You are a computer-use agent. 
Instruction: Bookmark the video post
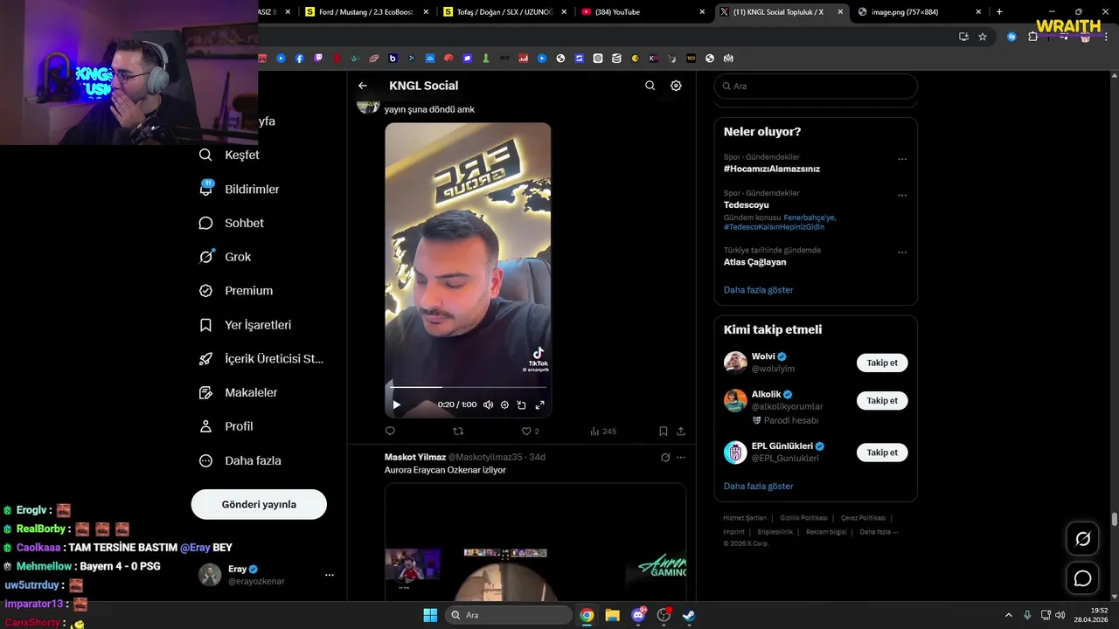tap(663, 431)
